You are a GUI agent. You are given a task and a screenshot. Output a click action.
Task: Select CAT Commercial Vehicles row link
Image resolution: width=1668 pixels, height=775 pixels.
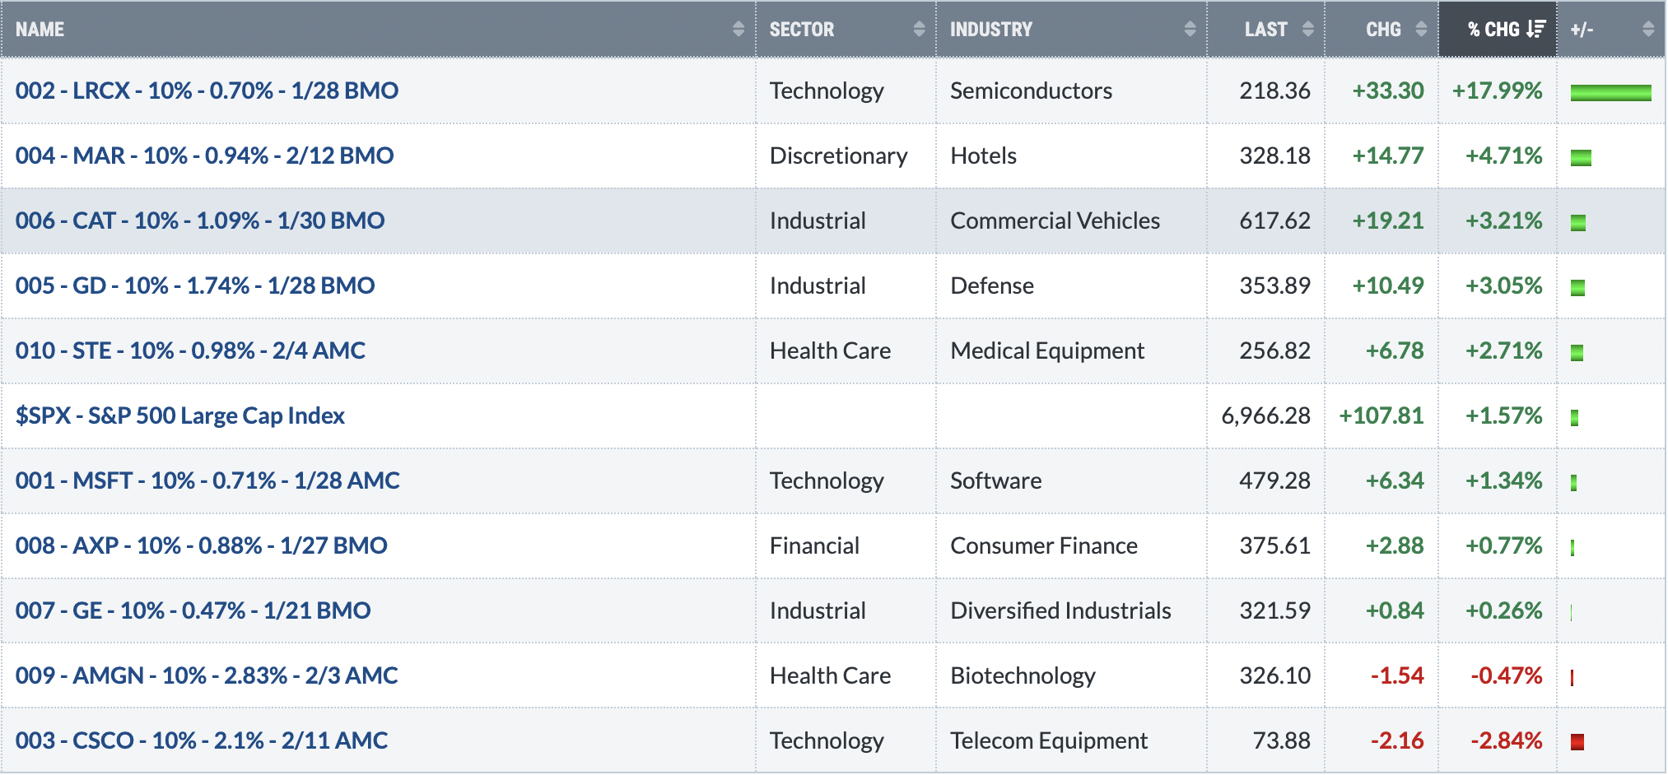click(x=200, y=220)
